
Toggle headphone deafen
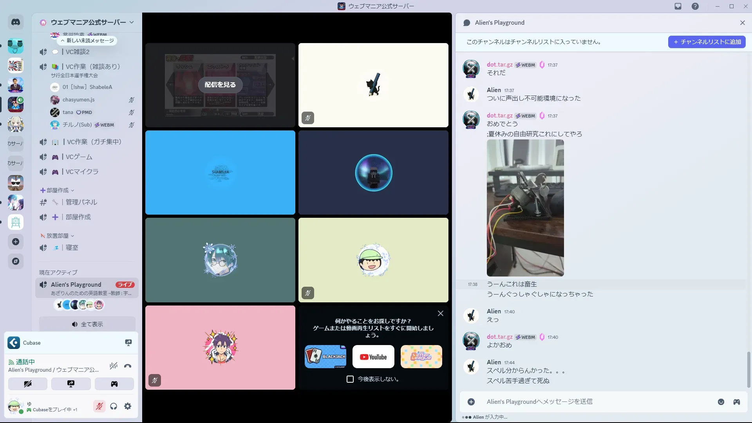pyautogui.click(x=114, y=406)
